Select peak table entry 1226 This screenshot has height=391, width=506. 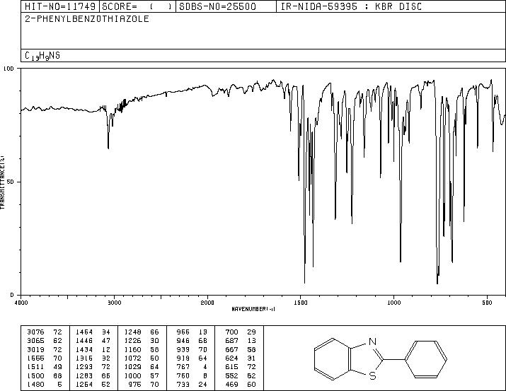point(142,341)
